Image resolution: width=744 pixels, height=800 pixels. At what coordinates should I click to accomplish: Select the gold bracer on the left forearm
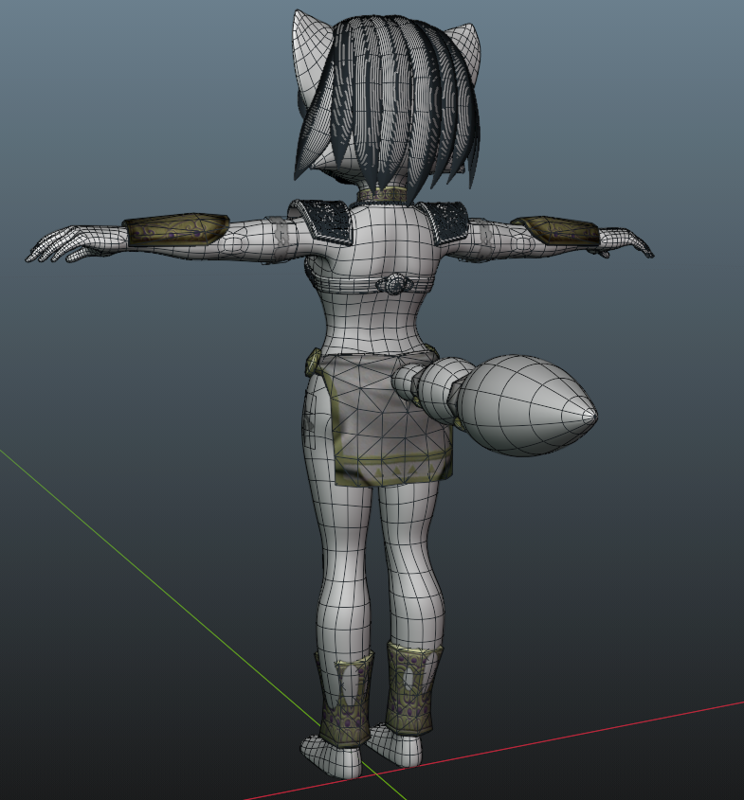click(x=176, y=230)
